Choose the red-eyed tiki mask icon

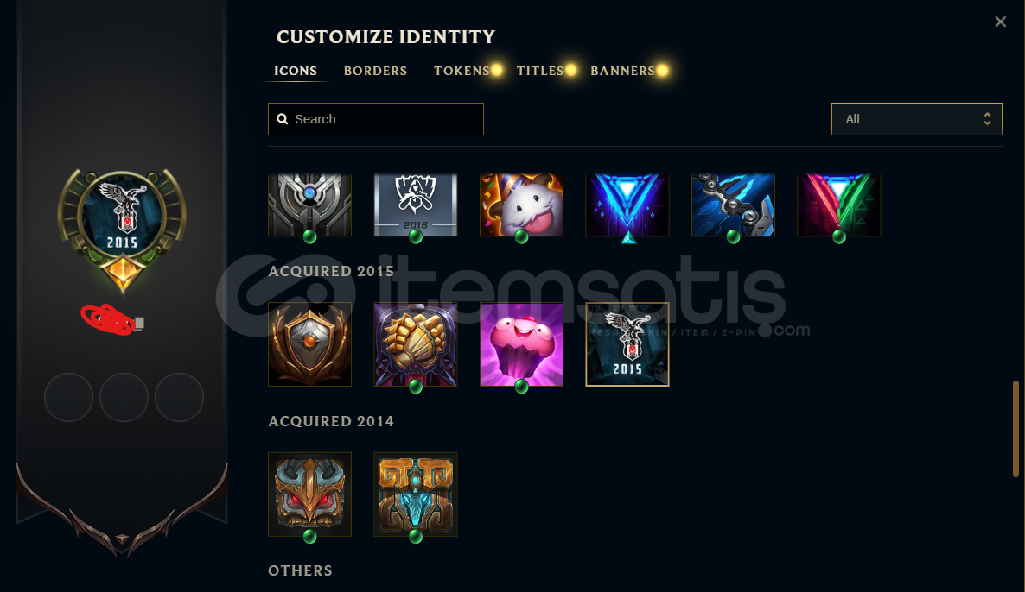coord(309,494)
